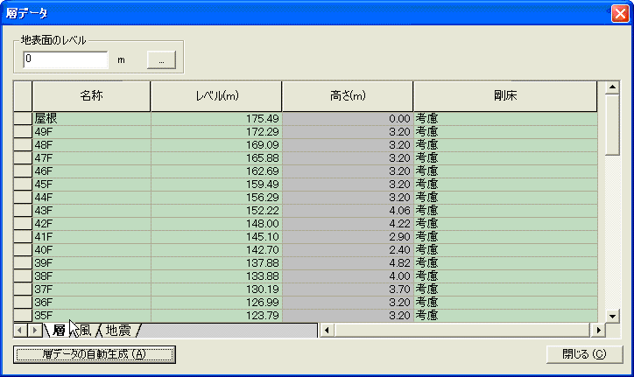Click the 地表面のレベル input field
The image size is (634, 377).
65,59
